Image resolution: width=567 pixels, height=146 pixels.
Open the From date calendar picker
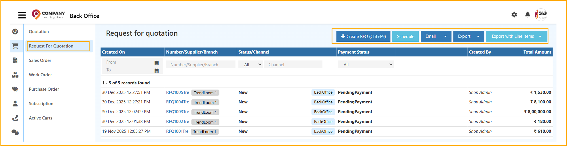(x=156, y=63)
